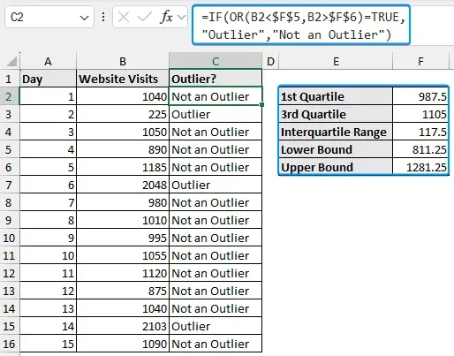Screen dimensions: 454x356
Task: Click the Name Box showing C2
Action: (49, 17)
